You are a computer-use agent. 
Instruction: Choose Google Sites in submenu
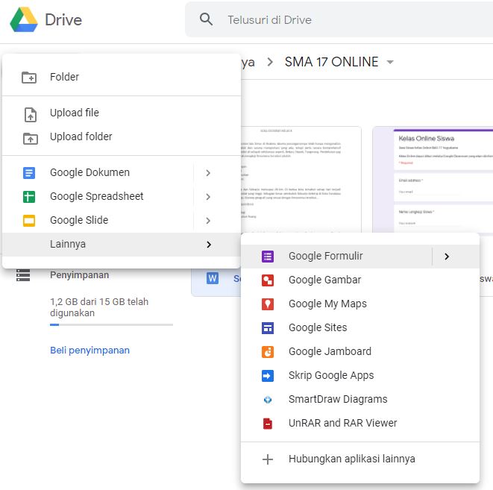360,328
